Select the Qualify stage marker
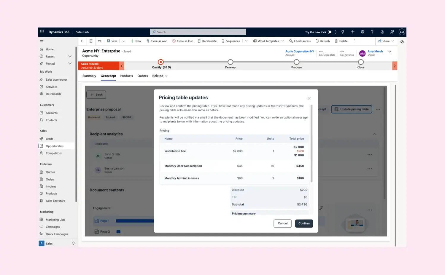 pyautogui.click(x=160, y=62)
